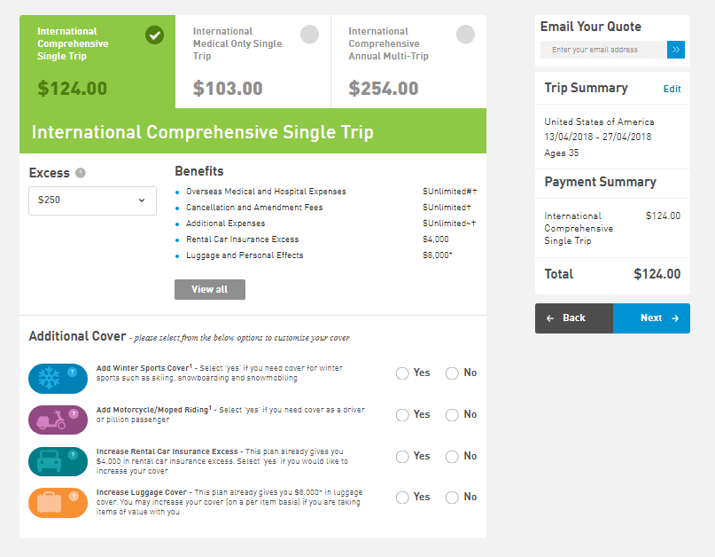Click the Next button
Screen dimensions: 715x557
click(651, 318)
